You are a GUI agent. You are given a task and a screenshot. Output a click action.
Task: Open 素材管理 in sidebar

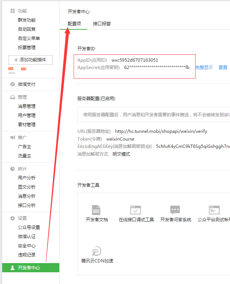click(x=27, y=125)
